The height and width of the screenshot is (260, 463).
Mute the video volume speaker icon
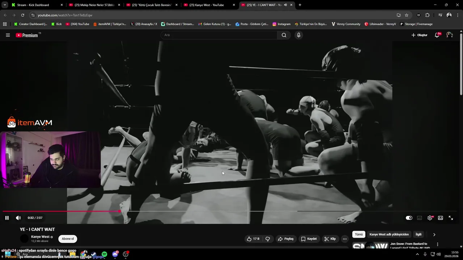click(x=18, y=218)
